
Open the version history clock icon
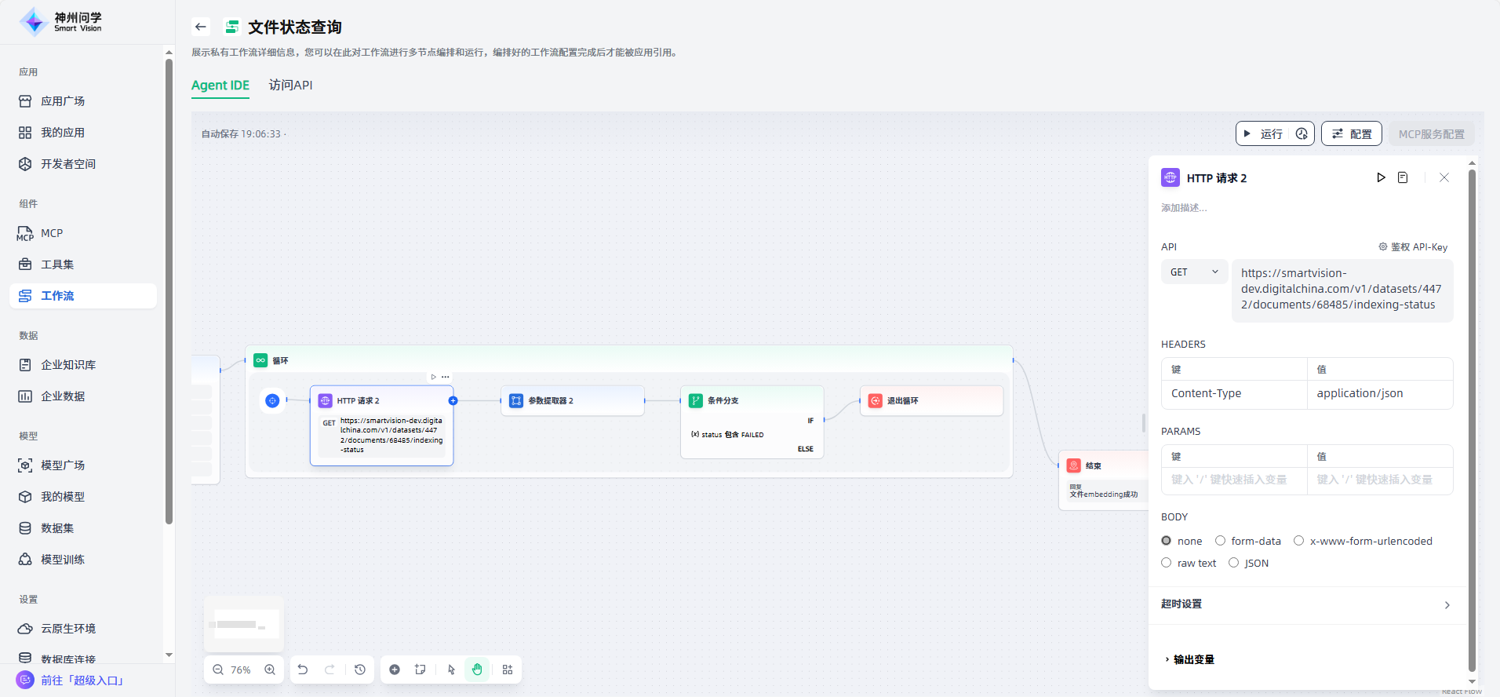360,670
